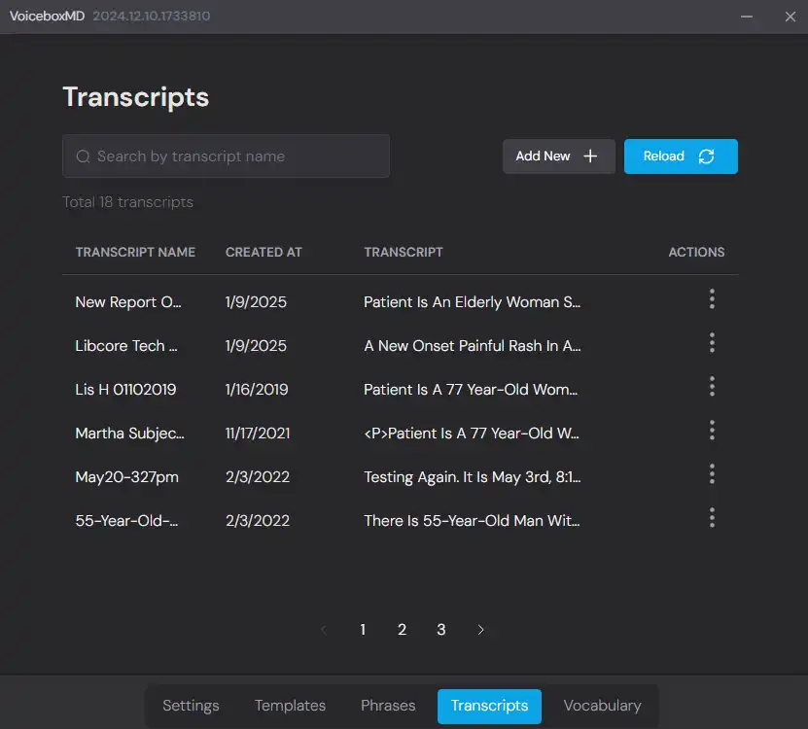Click the Reload button
The image size is (808, 729).
(x=680, y=156)
